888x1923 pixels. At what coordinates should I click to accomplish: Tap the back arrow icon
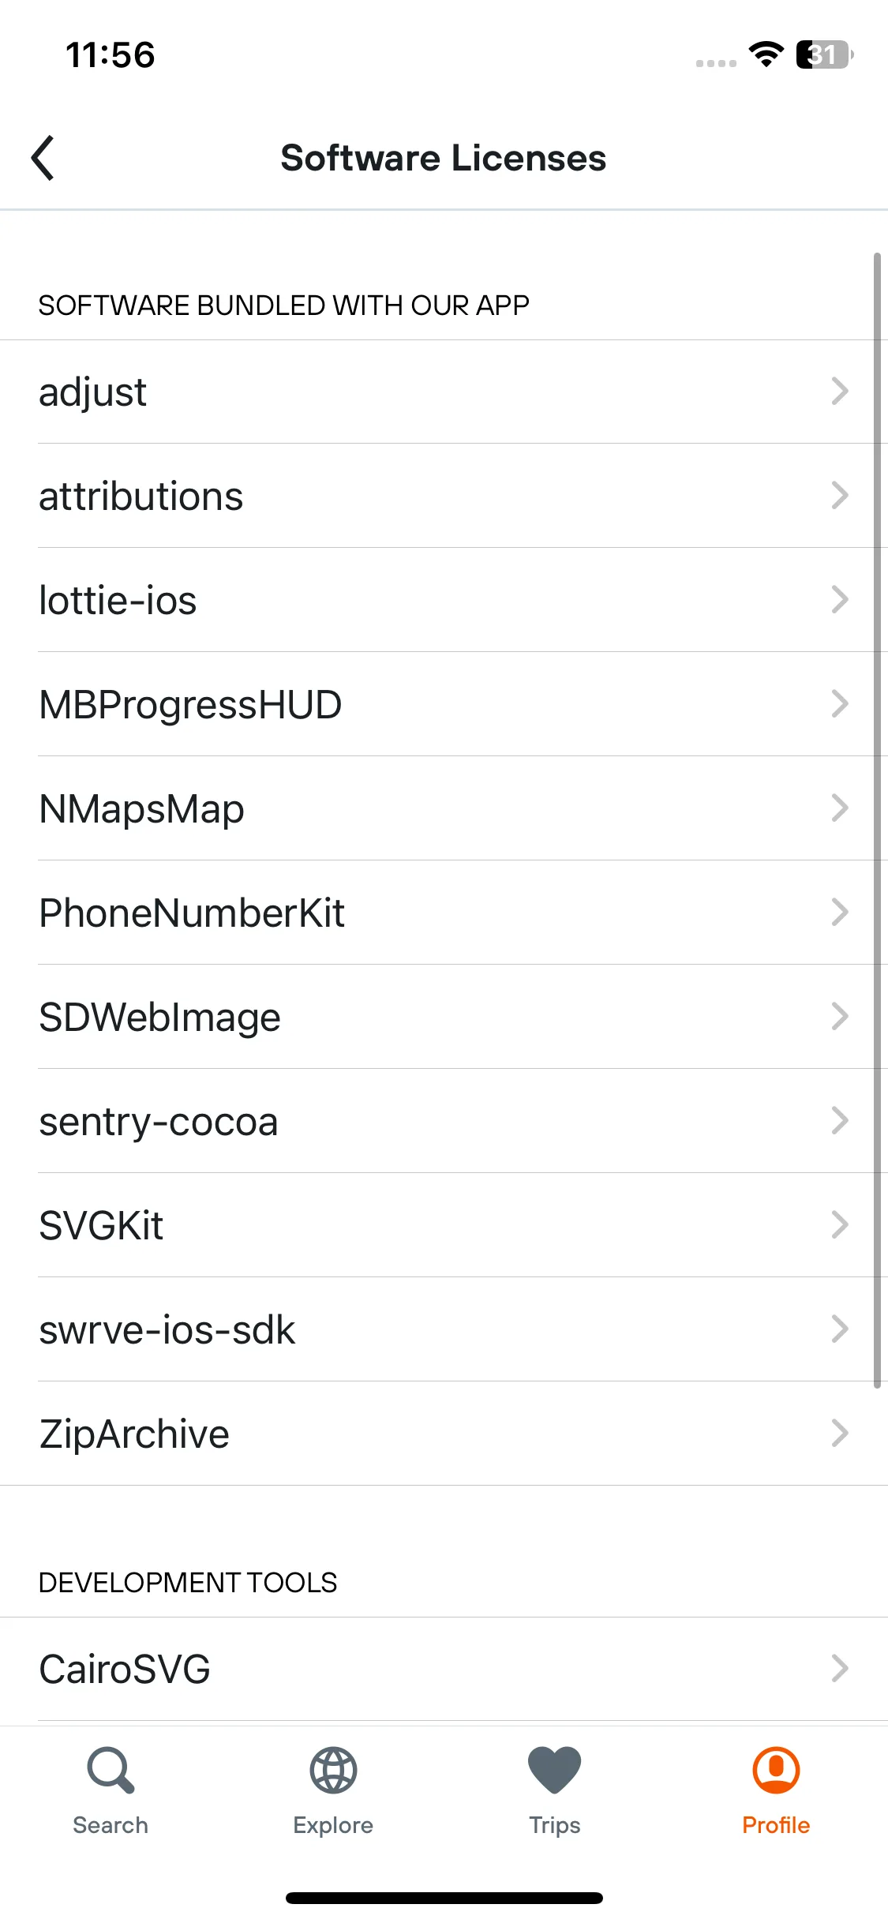(43, 158)
